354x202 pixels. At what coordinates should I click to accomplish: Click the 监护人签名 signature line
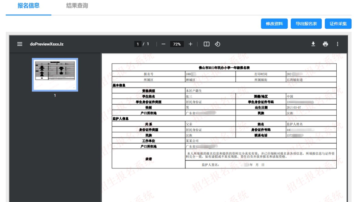pos(232,165)
